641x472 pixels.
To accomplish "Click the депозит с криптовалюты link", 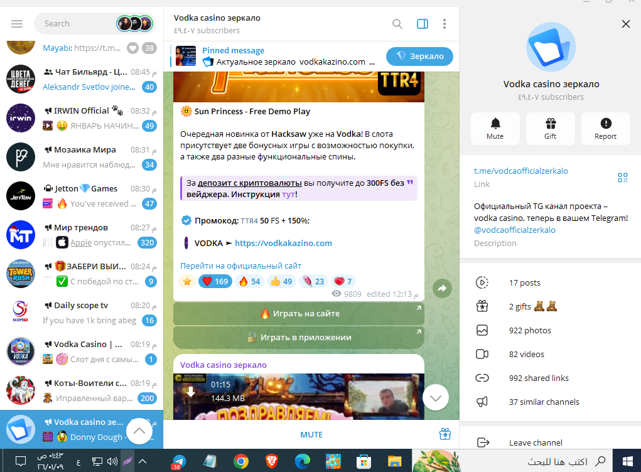I will tap(250, 183).
